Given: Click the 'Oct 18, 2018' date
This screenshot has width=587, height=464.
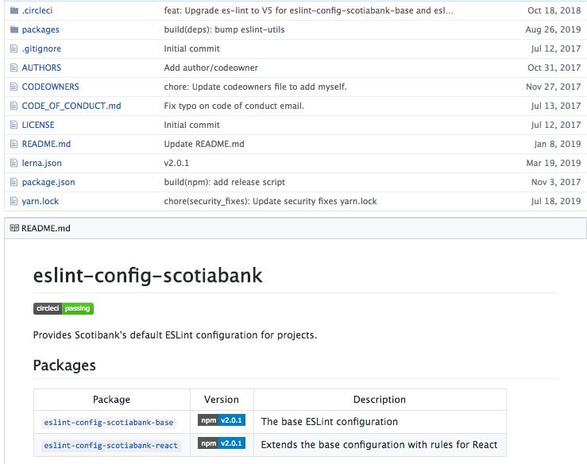Looking at the screenshot, I should 554,10.
